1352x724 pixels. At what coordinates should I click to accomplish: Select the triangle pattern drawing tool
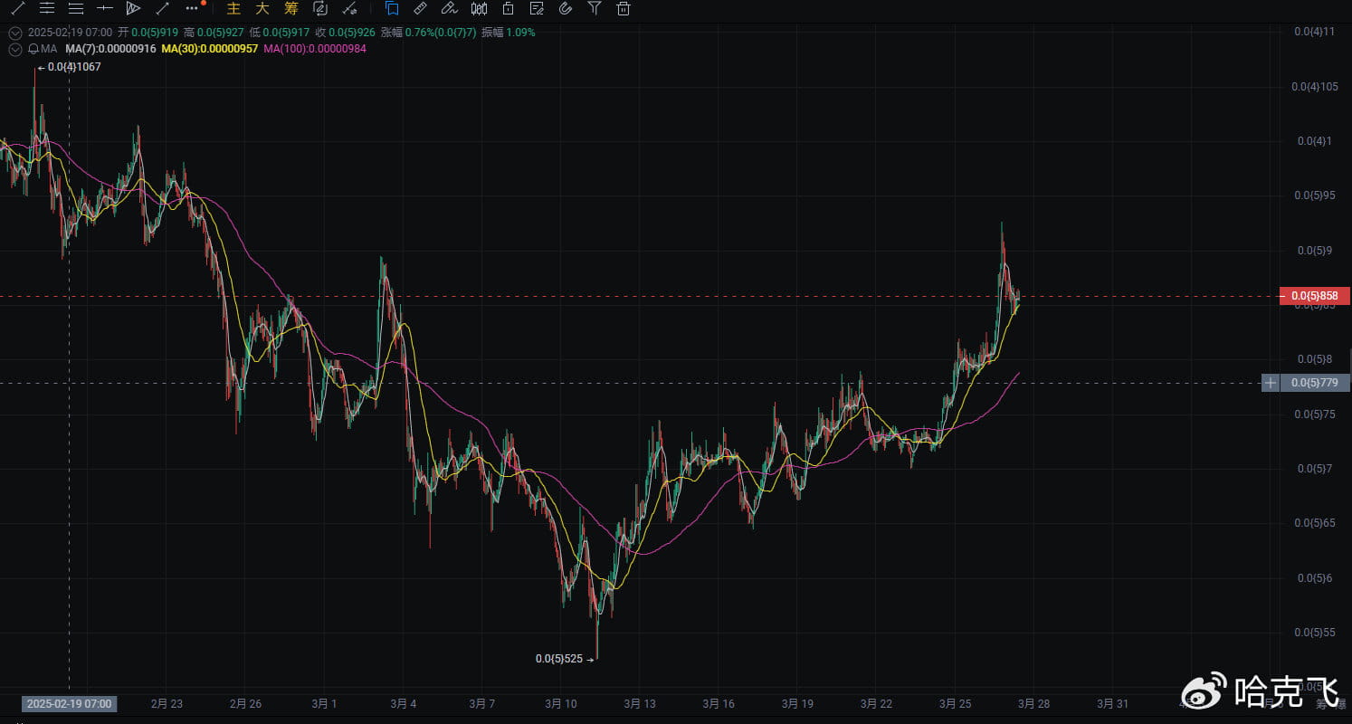134,9
